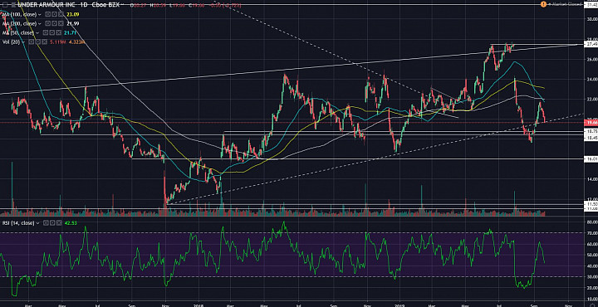Click the MA (100, close) legend label
The width and height of the screenshot is (598, 307).
click(19, 14)
